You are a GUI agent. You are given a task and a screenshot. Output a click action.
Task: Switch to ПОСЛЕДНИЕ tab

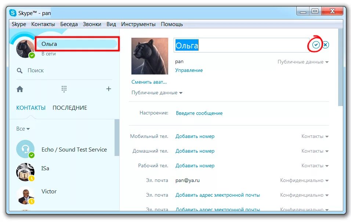70,108
